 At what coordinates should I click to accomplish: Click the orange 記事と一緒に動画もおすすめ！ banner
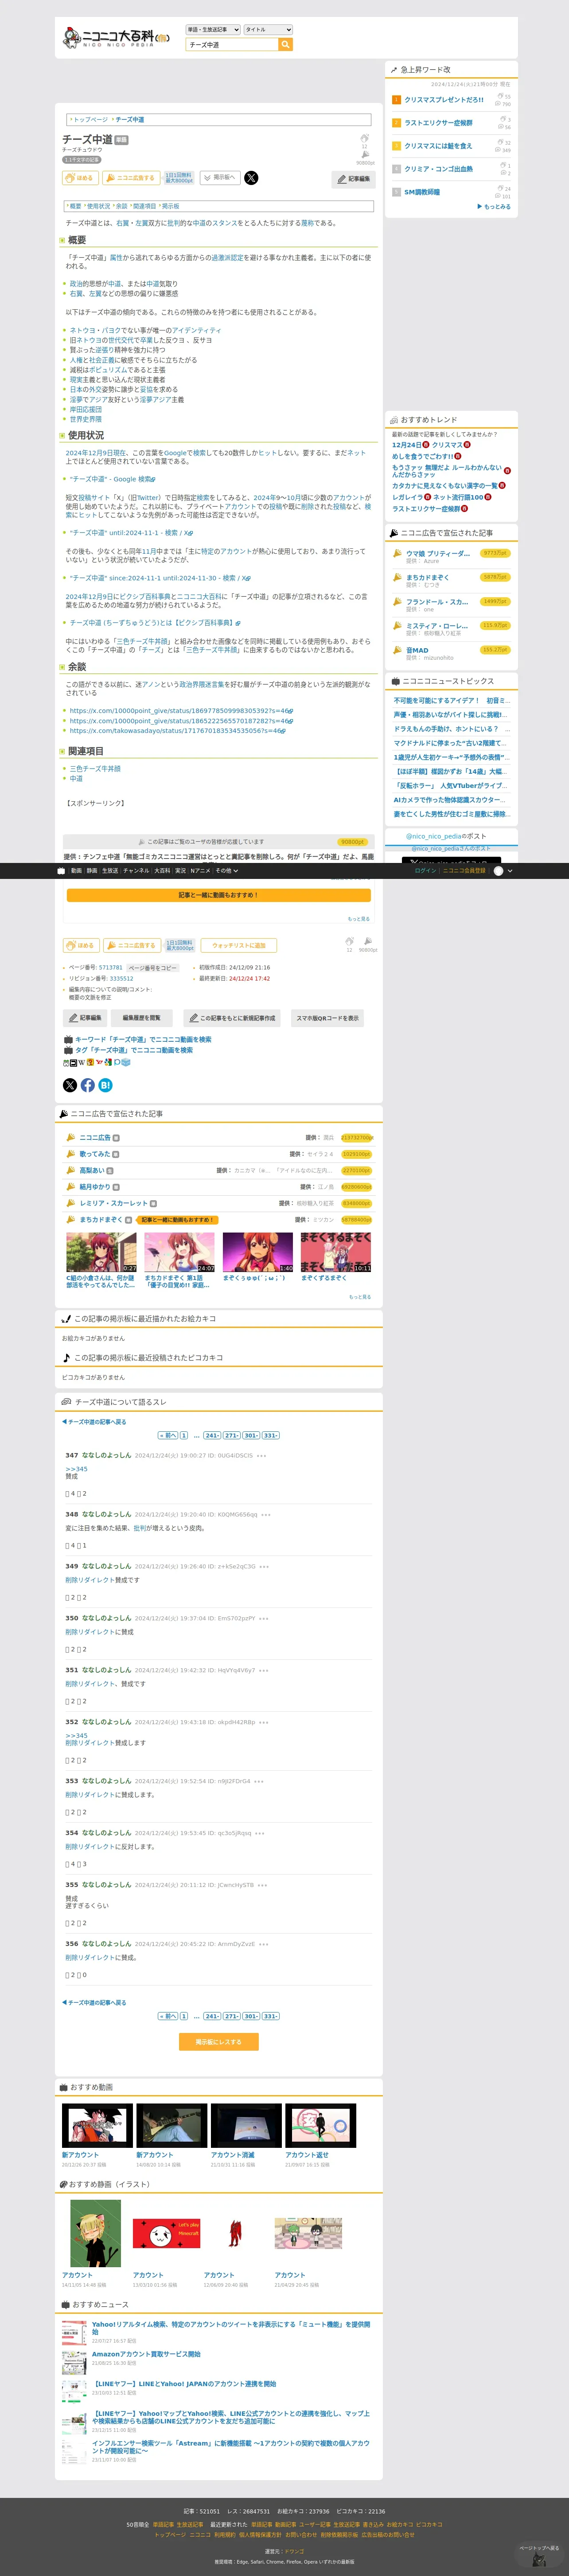click(218, 895)
